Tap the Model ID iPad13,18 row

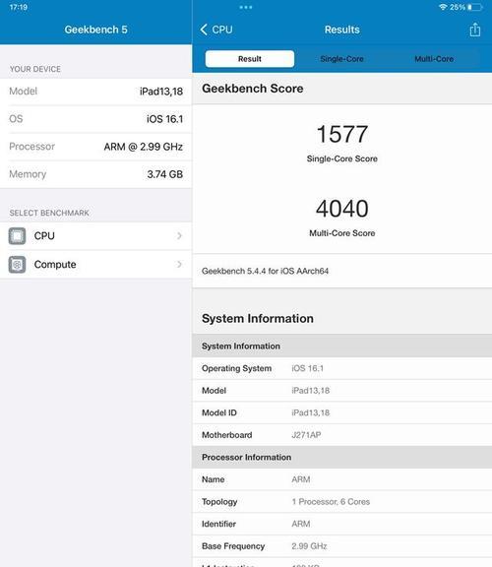tap(342, 412)
